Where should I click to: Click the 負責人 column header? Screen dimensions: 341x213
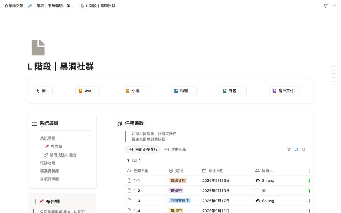pos(280,171)
